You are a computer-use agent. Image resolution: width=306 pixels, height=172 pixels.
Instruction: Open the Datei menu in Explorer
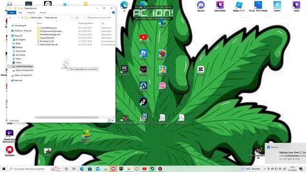tap(11, 12)
